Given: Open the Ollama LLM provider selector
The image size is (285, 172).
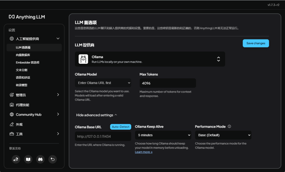Looking at the screenshot, I should (x=150, y=59).
